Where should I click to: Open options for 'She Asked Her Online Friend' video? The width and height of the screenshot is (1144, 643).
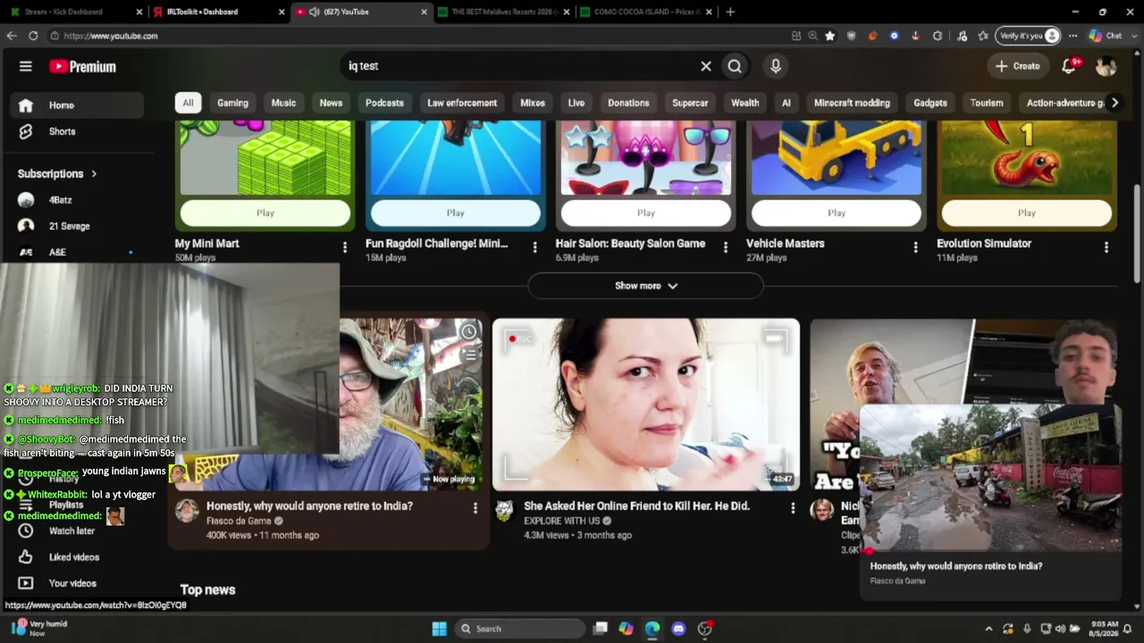[793, 508]
